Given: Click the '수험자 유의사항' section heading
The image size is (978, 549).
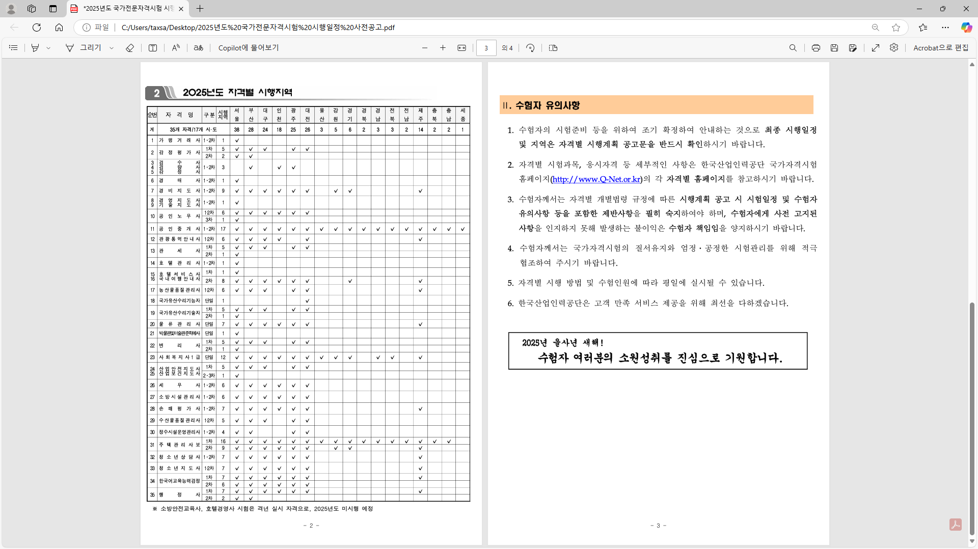Looking at the screenshot, I should point(548,105).
